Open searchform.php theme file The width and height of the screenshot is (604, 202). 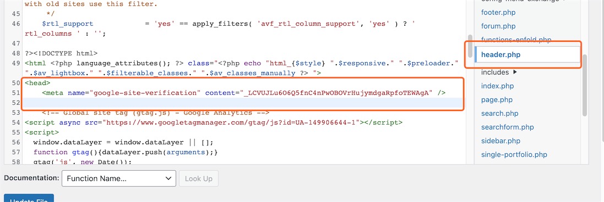coord(507,127)
